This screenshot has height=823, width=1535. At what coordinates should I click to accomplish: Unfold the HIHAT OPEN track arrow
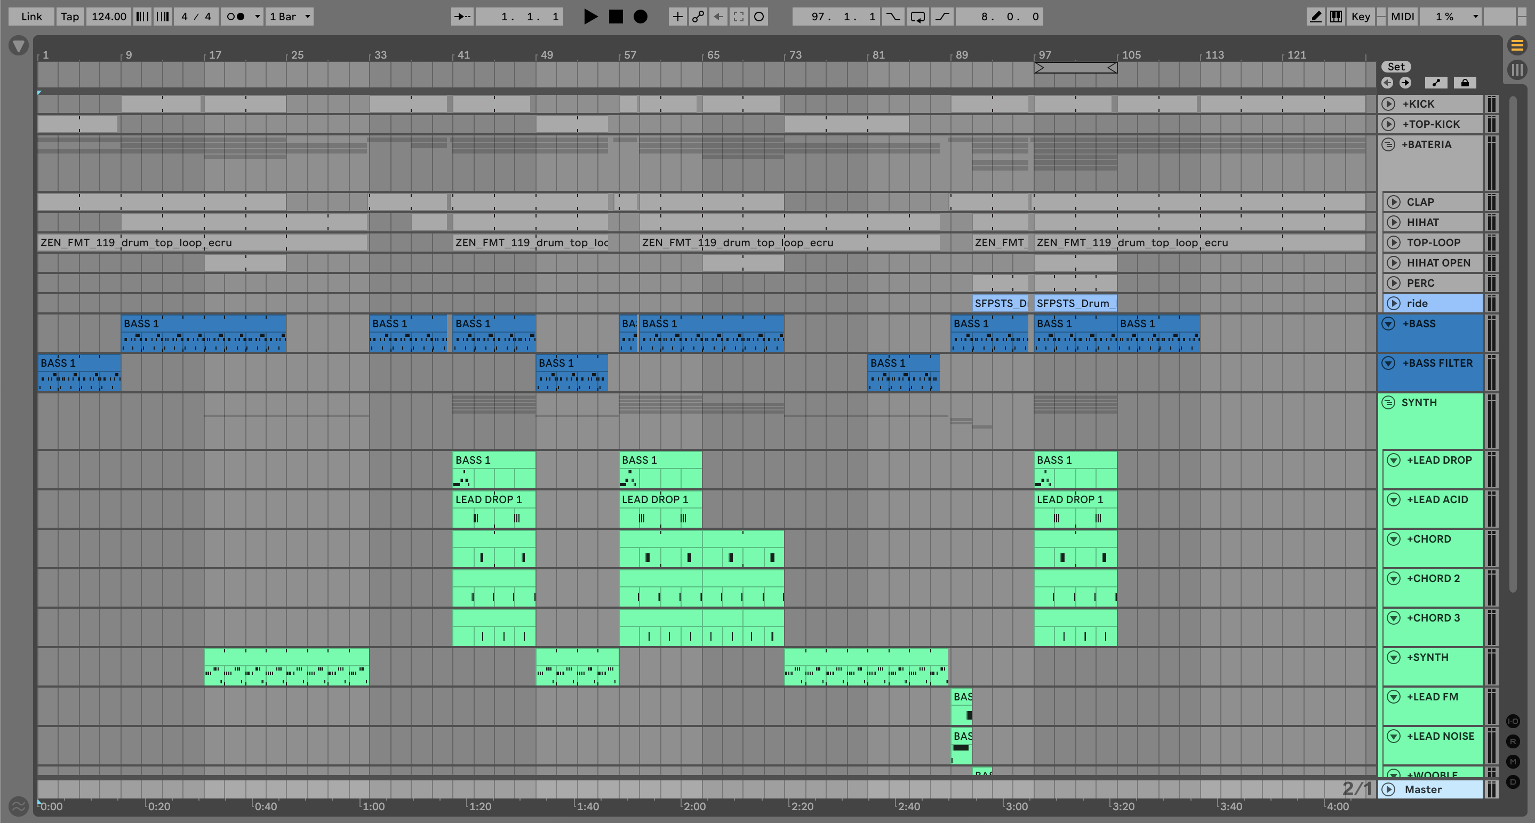pyautogui.click(x=1393, y=263)
